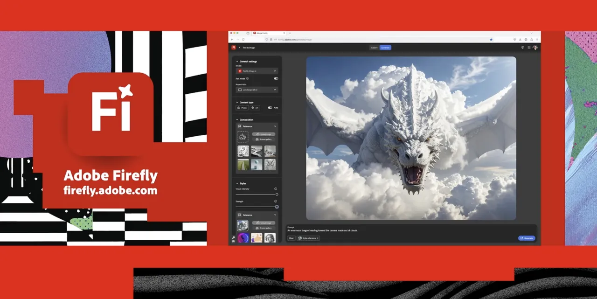
Task: Click browser forward navigation arrow
Action: 237,40
